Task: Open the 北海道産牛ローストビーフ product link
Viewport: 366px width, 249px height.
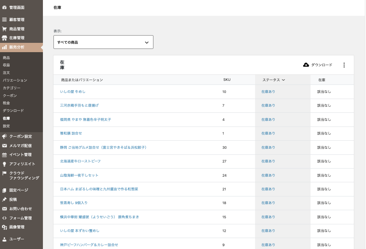Action: 80,161
